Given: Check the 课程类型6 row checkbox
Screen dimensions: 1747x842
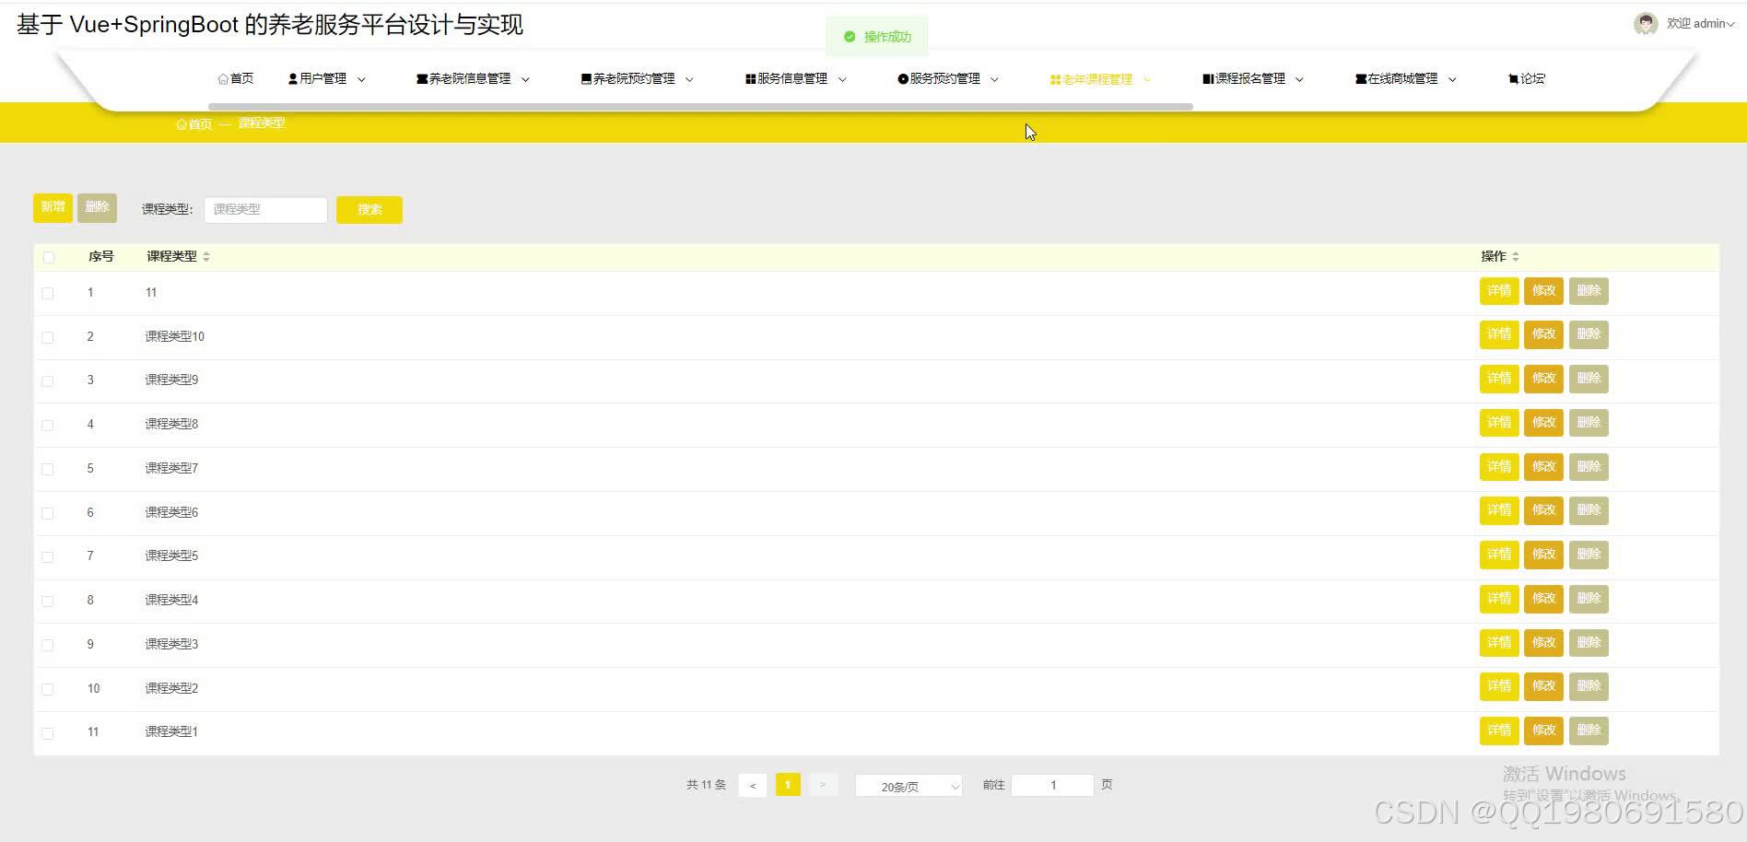Looking at the screenshot, I should (x=48, y=514).
